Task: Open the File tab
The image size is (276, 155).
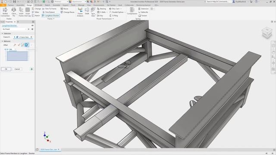Action: tap(3, 5)
